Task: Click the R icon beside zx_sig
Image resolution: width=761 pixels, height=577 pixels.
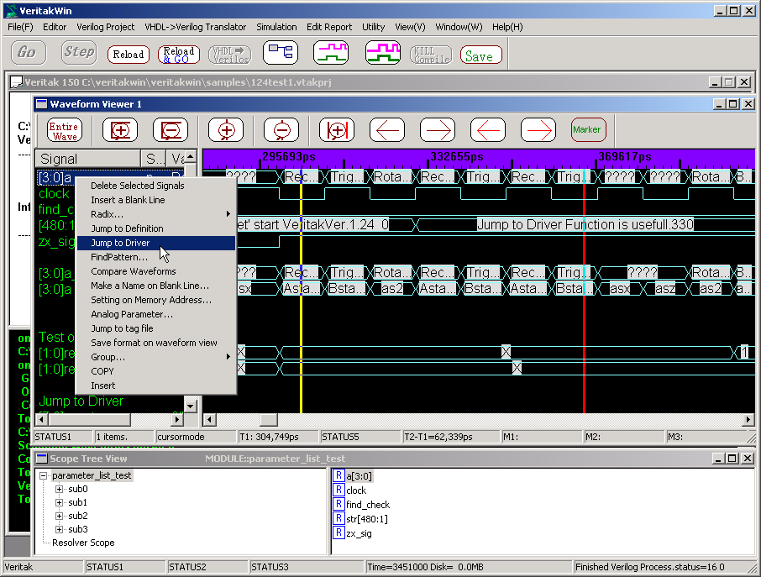Action: coord(339,532)
